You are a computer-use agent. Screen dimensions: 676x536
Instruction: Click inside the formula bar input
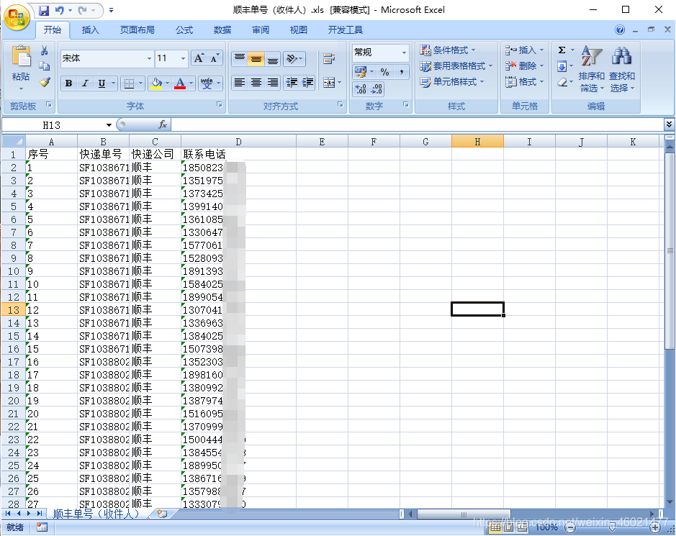[x=417, y=124]
